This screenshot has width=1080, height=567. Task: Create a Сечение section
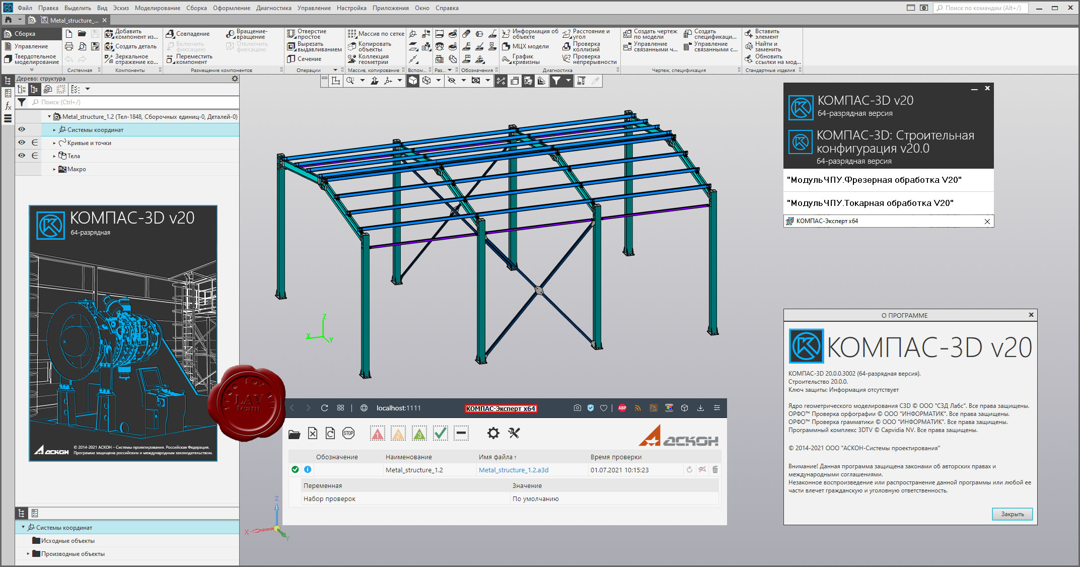[x=304, y=59]
